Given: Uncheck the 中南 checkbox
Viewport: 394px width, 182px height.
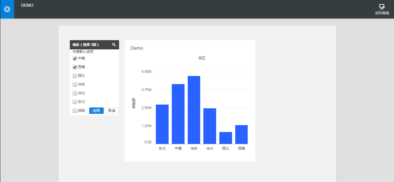Looking at the screenshot, I should click(75, 58).
